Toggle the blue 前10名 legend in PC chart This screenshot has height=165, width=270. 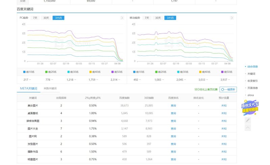point(29,72)
